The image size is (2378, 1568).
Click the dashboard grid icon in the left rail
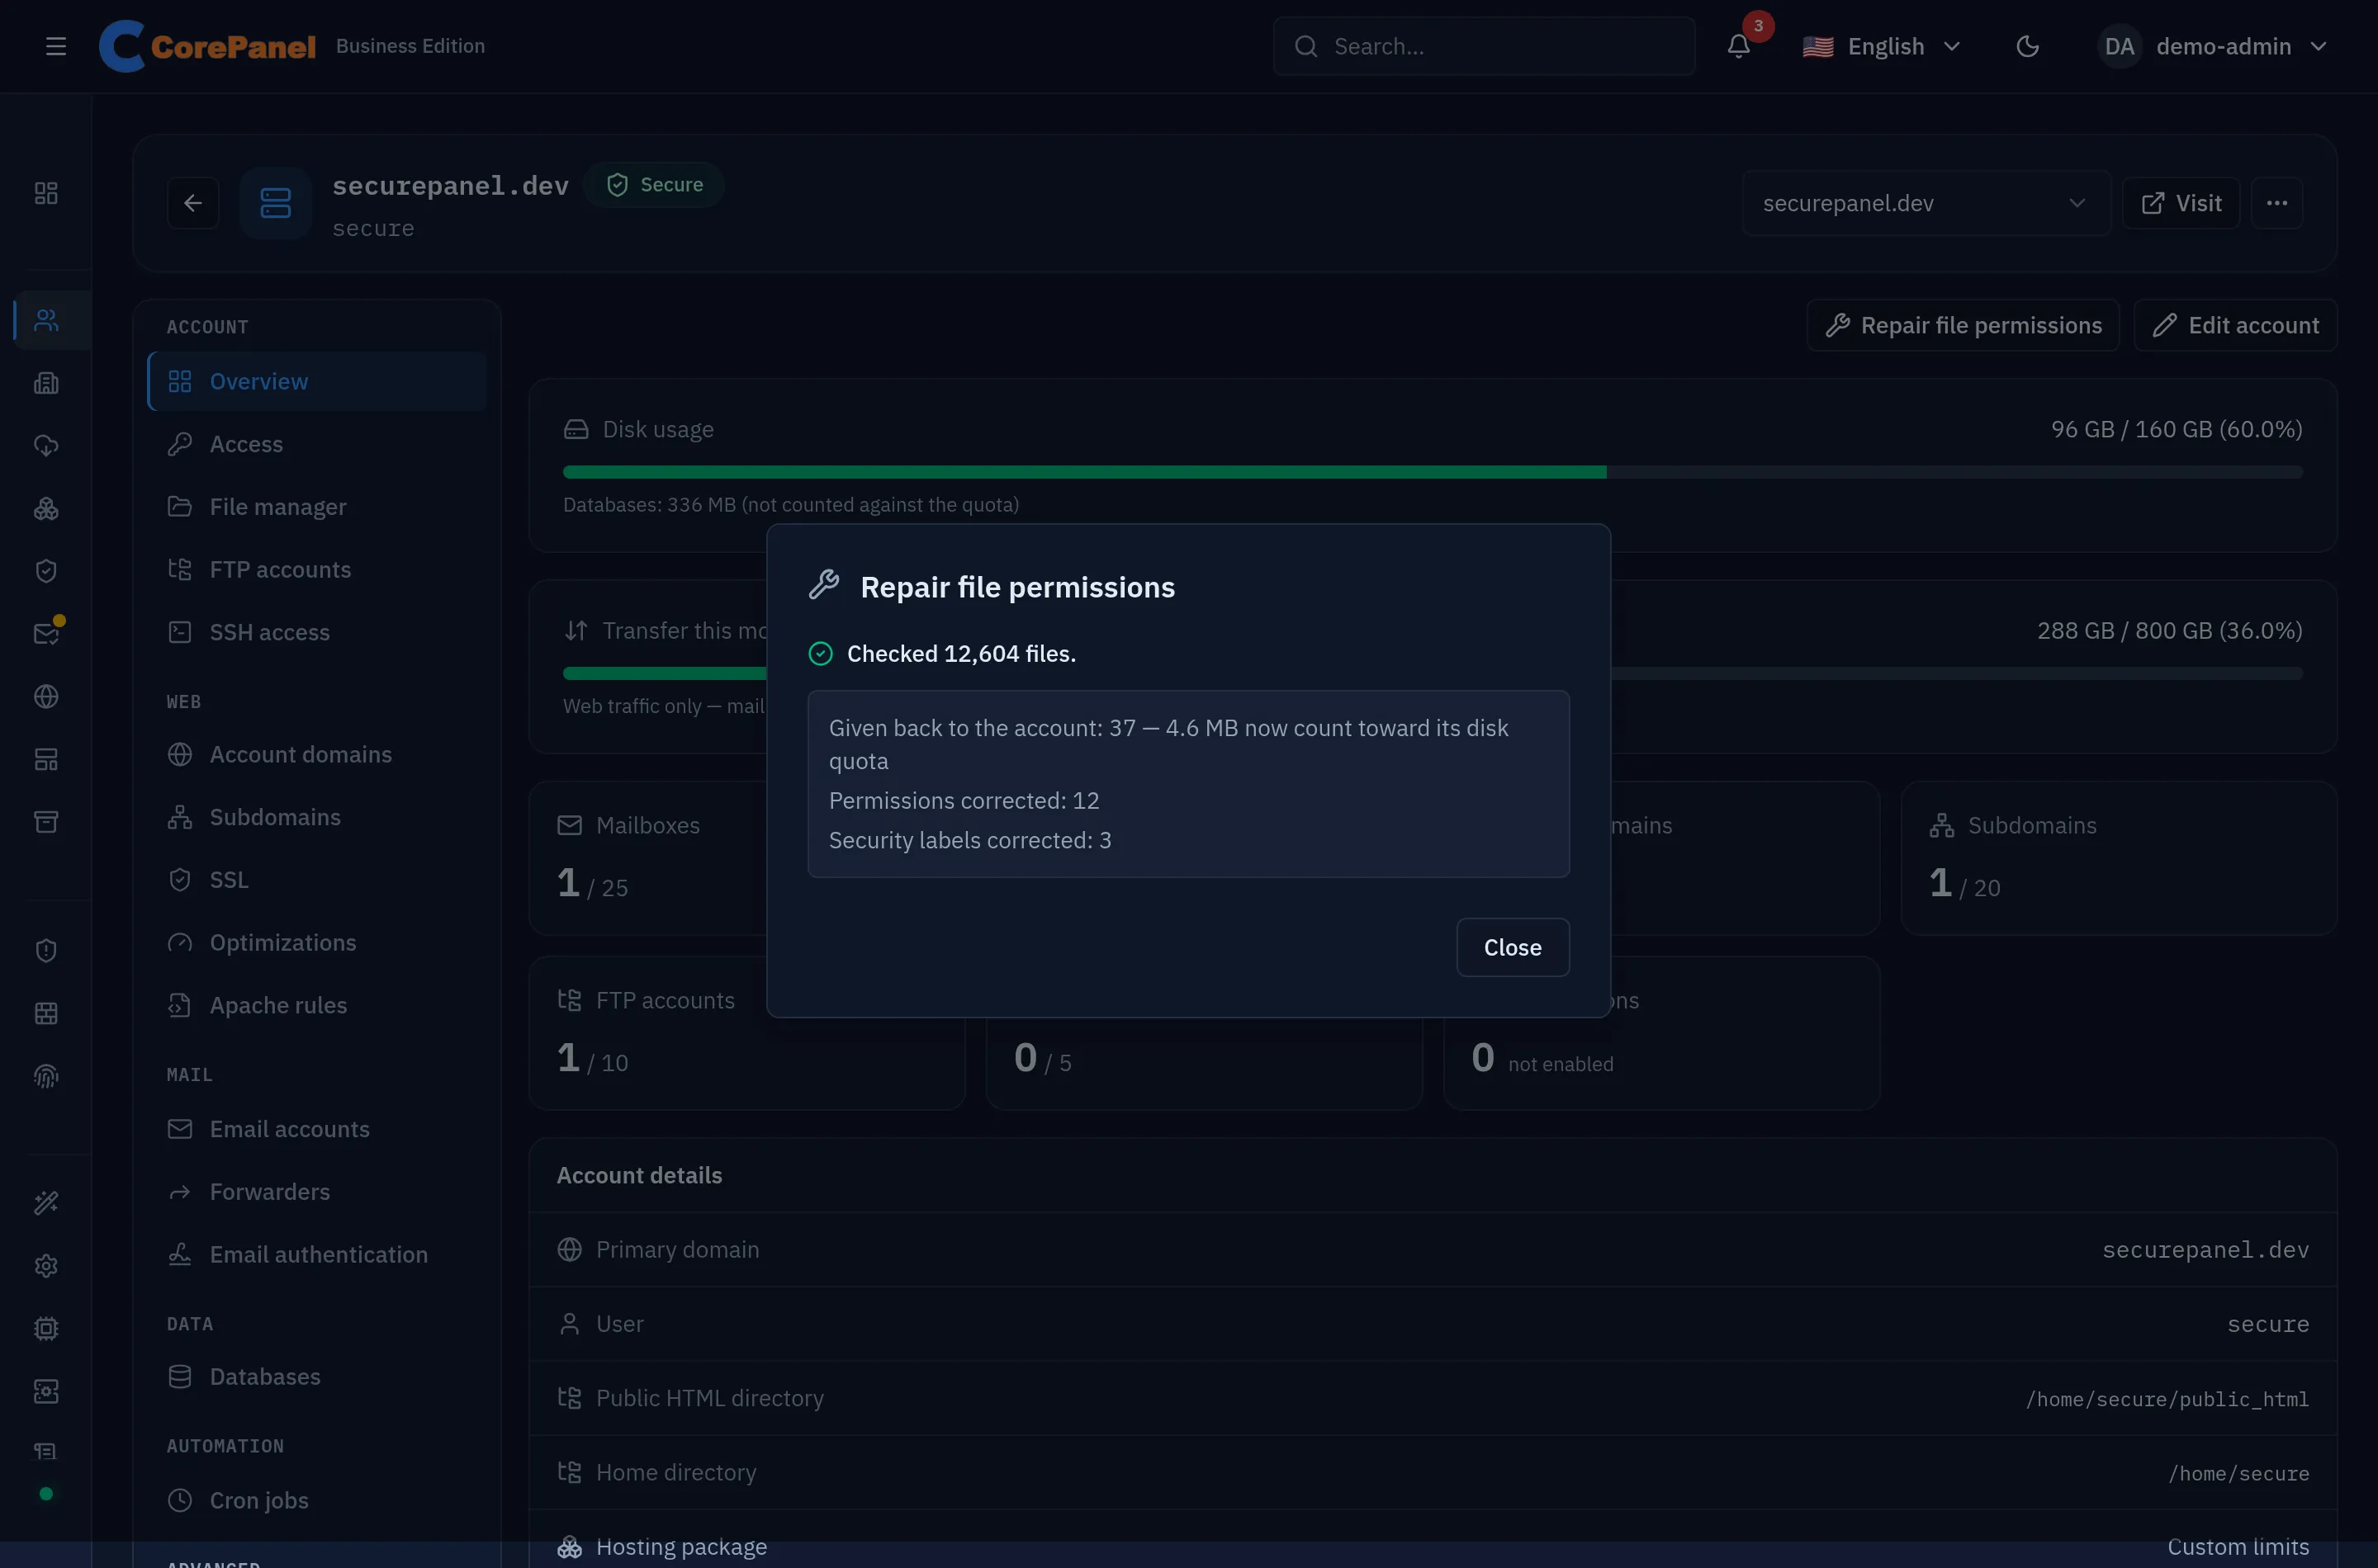46,193
